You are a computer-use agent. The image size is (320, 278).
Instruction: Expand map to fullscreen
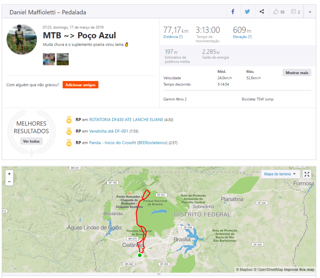(x=307, y=174)
